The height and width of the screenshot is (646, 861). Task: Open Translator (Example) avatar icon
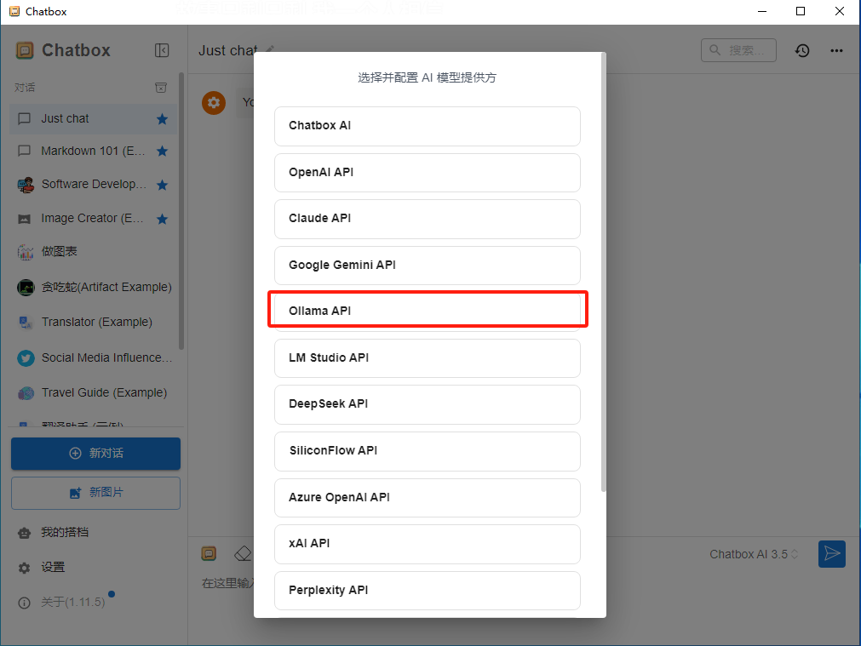click(x=26, y=323)
